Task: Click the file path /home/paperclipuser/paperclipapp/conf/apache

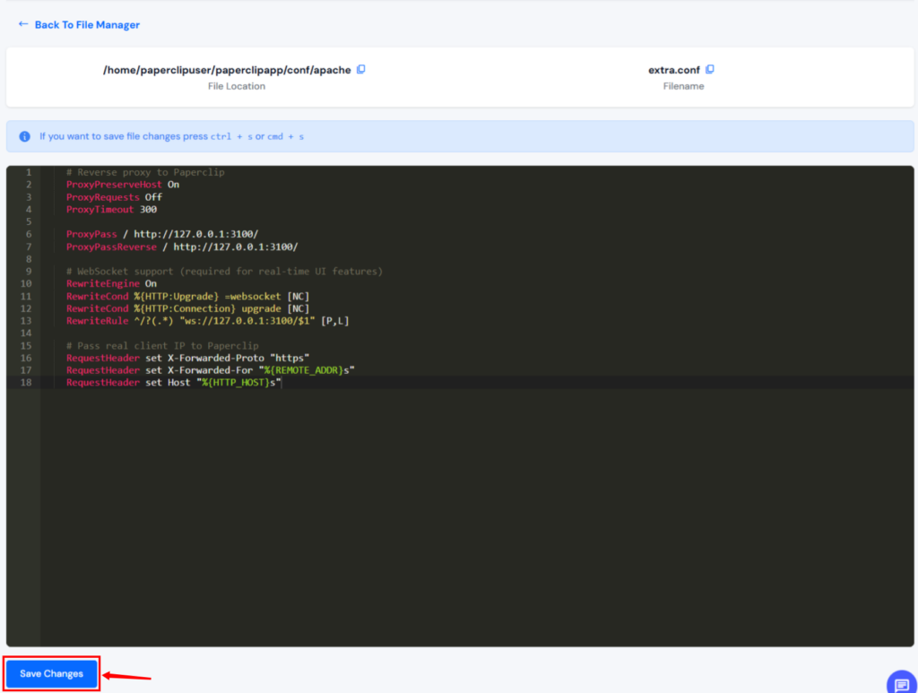Action: point(227,70)
